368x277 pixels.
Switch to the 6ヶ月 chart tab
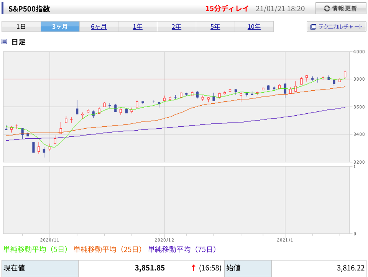pyautogui.click(x=99, y=27)
